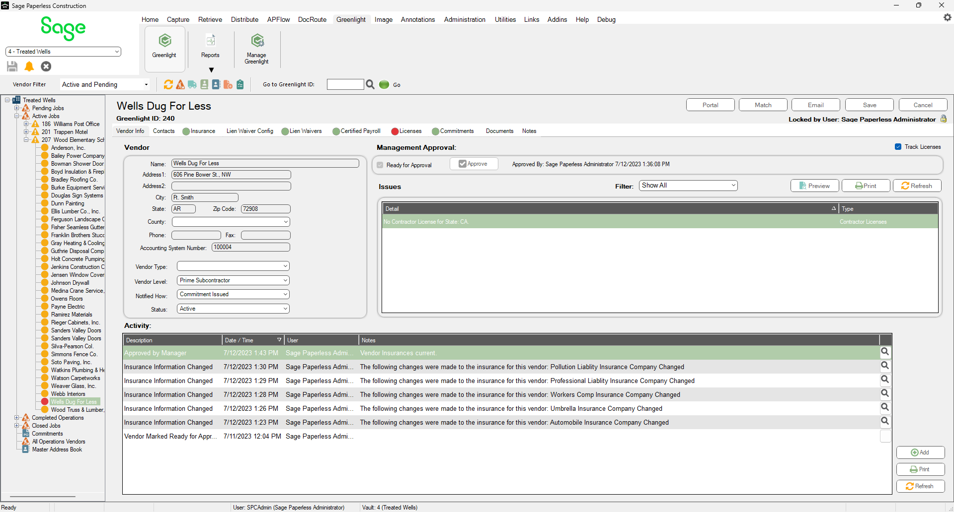
Task: Click the blue contact card toolbar icon
Action: coord(216,85)
